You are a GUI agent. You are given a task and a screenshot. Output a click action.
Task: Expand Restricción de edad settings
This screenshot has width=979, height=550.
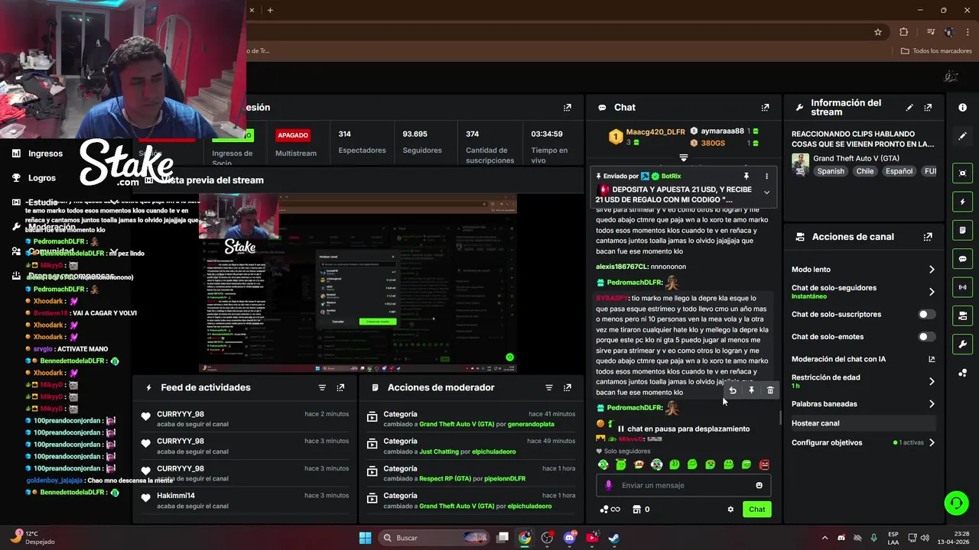tap(932, 381)
